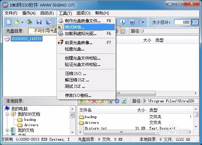Choose 压缩 ISO ... menu entry
This screenshot has height=145, width=202.
(x=86, y=74)
